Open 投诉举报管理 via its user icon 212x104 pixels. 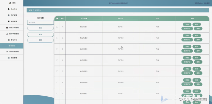(7, 34)
